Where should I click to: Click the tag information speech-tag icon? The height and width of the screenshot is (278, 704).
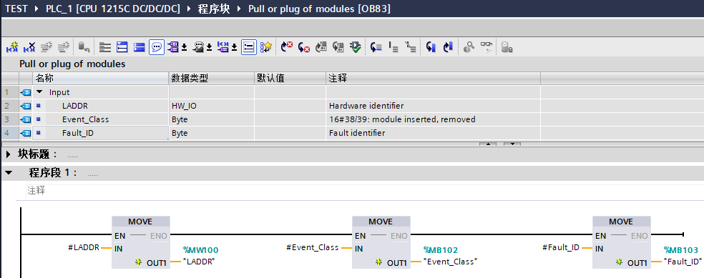click(198, 46)
